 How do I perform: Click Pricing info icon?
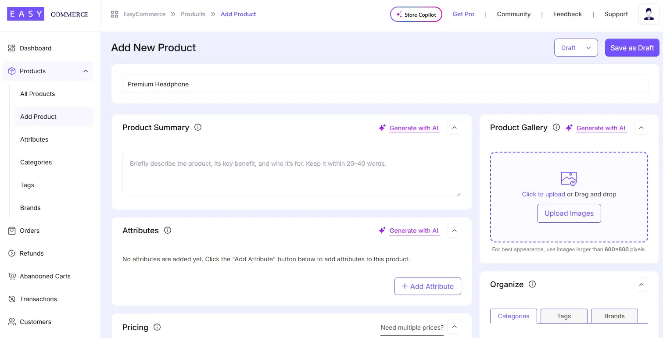coord(157,327)
